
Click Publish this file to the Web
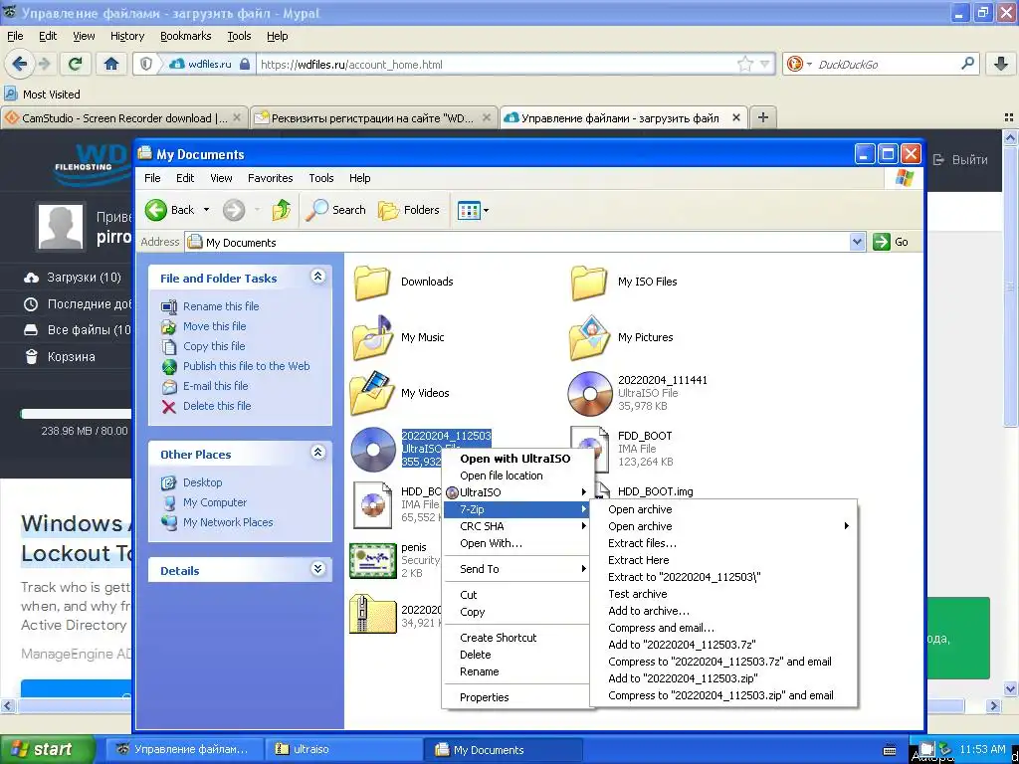point(247,366)
